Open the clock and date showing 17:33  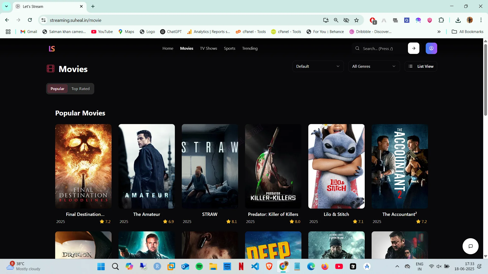coord(464,266)
